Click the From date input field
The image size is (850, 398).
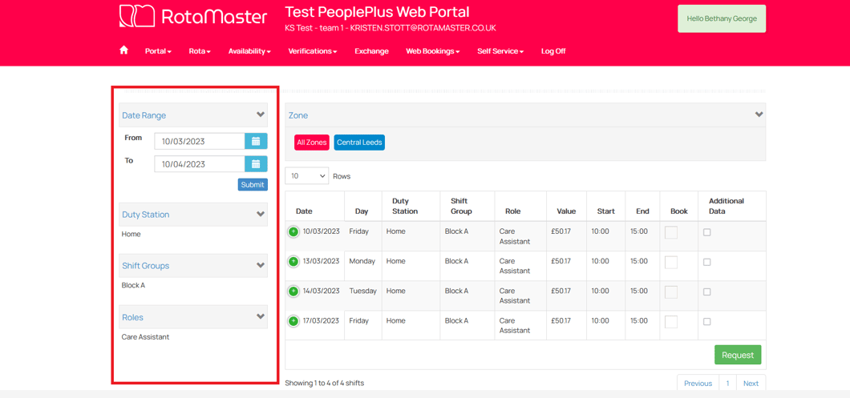click(x=199, y=141)
